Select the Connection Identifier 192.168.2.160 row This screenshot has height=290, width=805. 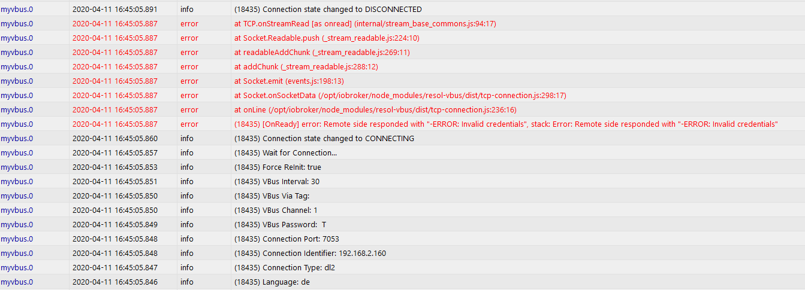(x=402, y=254)
